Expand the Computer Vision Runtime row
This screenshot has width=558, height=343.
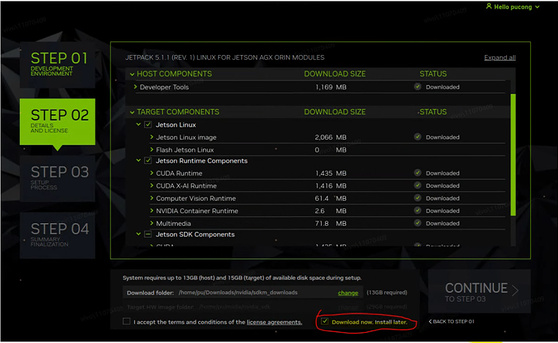pos(152,198)
